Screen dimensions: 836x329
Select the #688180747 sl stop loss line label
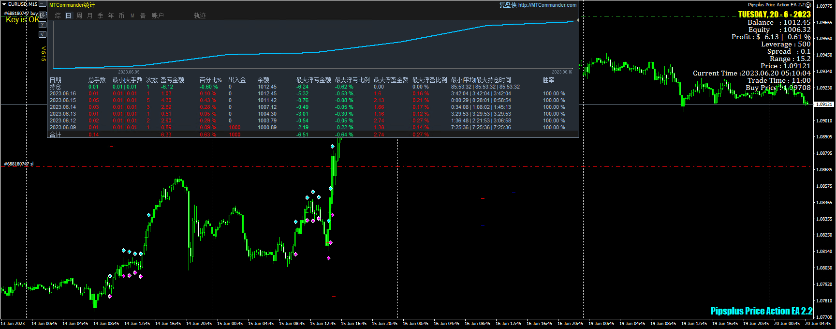19,164
